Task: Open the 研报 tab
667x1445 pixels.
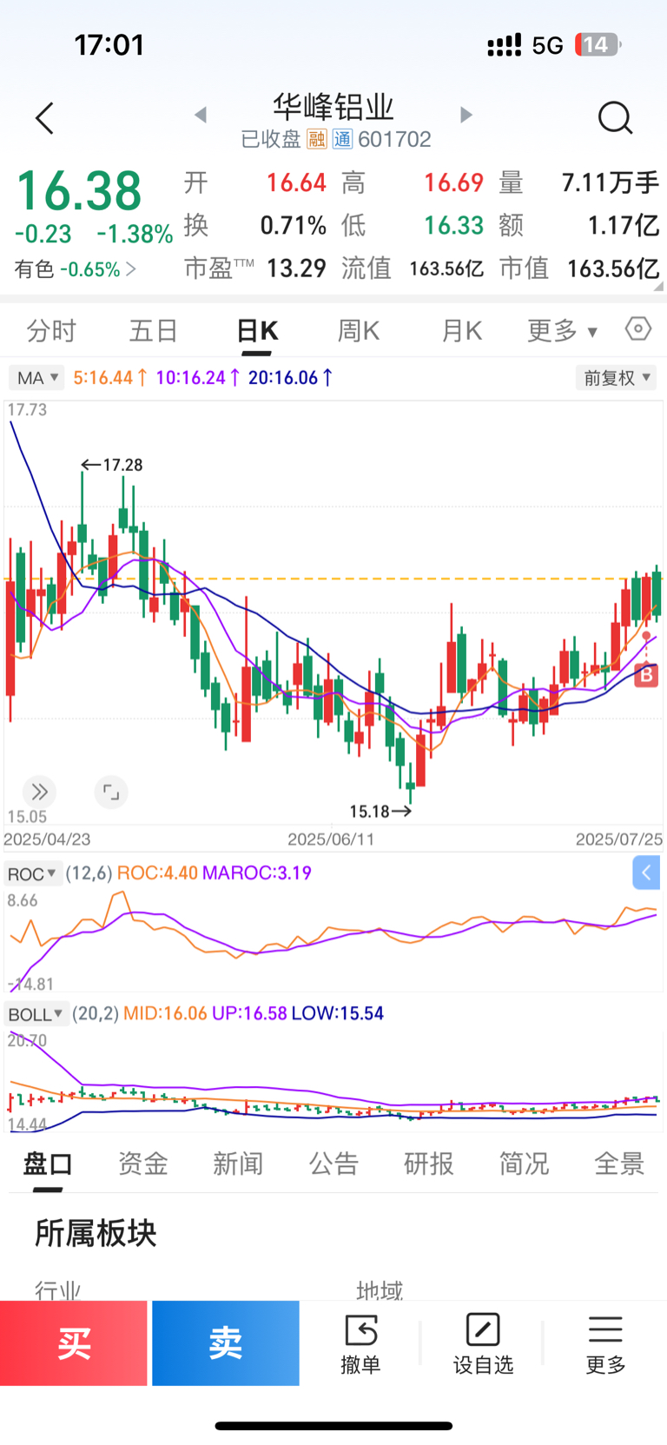Action: point(429,1163)
